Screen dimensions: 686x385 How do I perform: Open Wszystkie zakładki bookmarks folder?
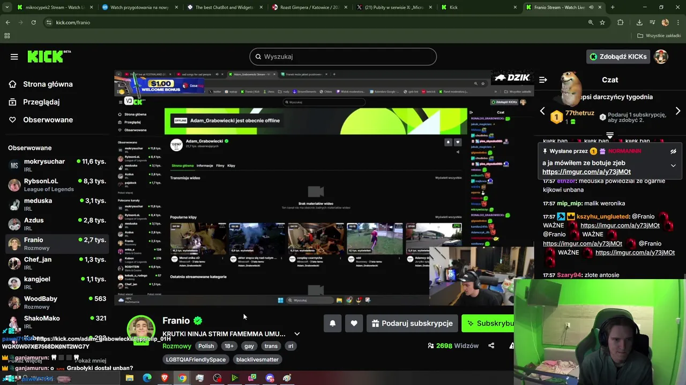[x=659, y=36]
